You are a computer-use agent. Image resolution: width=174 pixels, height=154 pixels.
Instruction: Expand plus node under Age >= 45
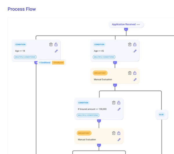coord(115,62)
